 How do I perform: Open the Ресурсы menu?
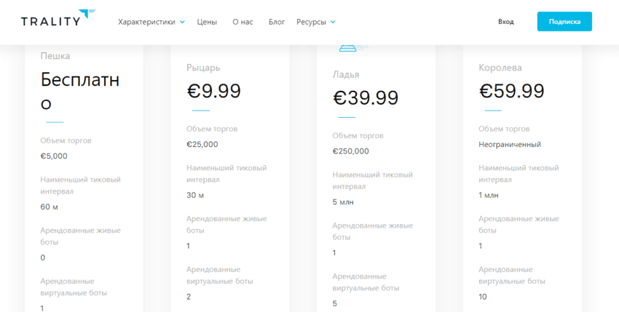(x=311, y=22)
